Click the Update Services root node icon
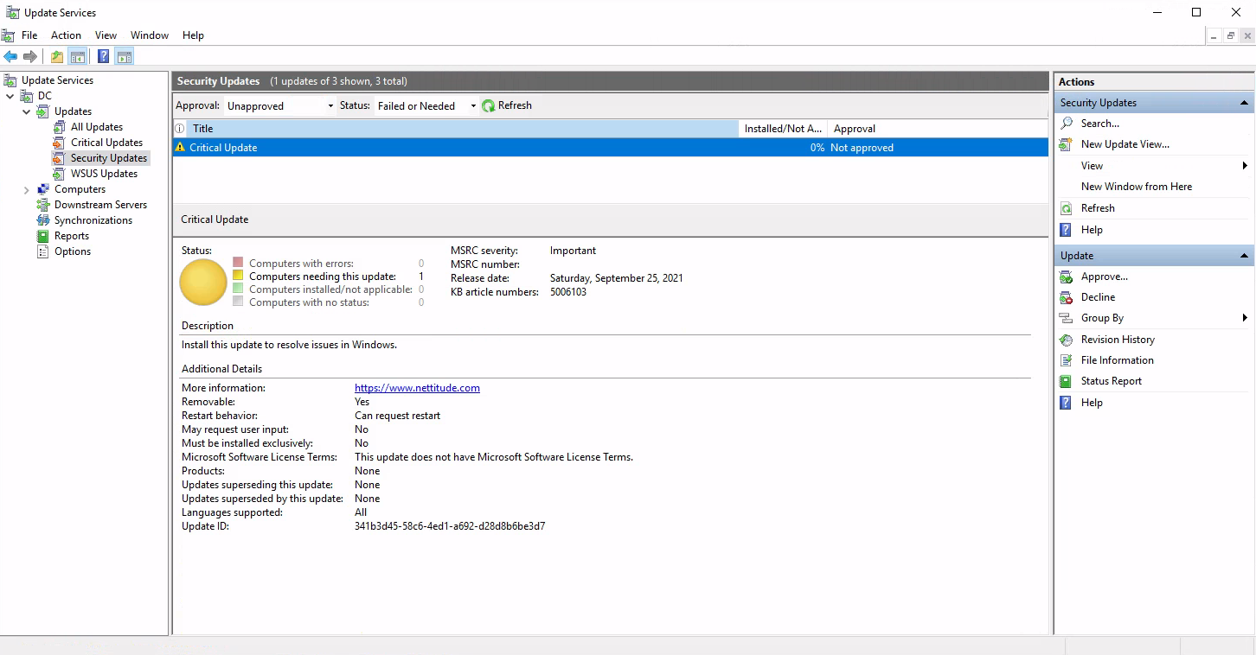1256x655 pixels. (10, 80)
